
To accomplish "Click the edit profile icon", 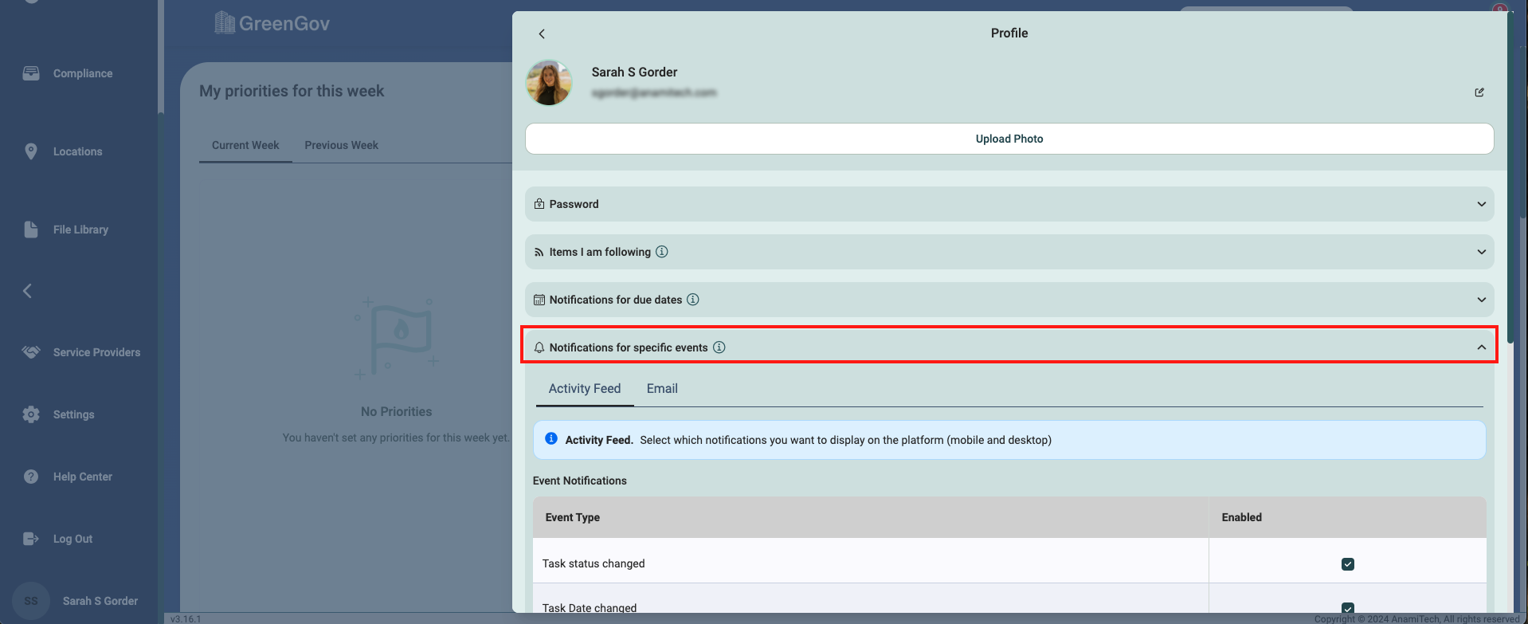I will 1479,92.
